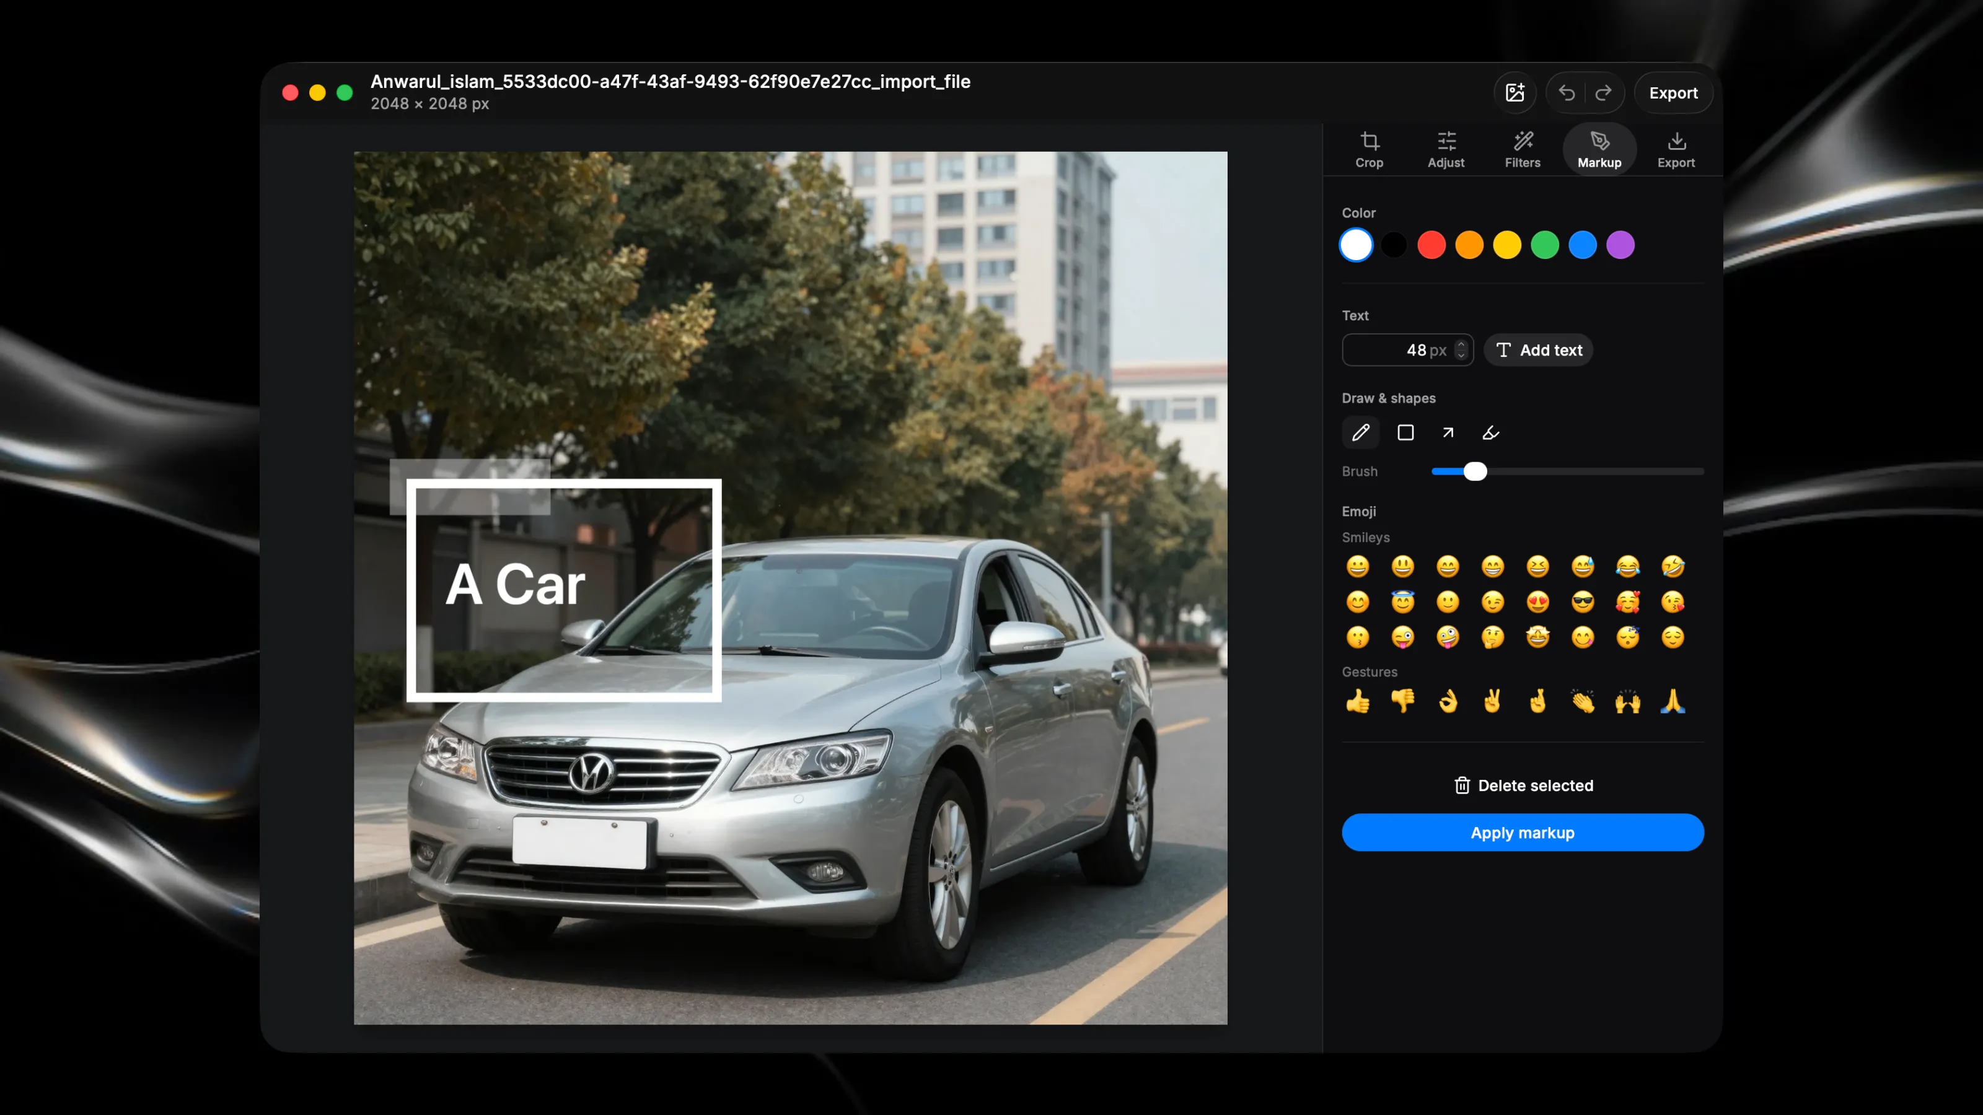Increase text size with the stepper up arrow
The height and width of the screenshot is (1115, 1983).
point(1461,345)
